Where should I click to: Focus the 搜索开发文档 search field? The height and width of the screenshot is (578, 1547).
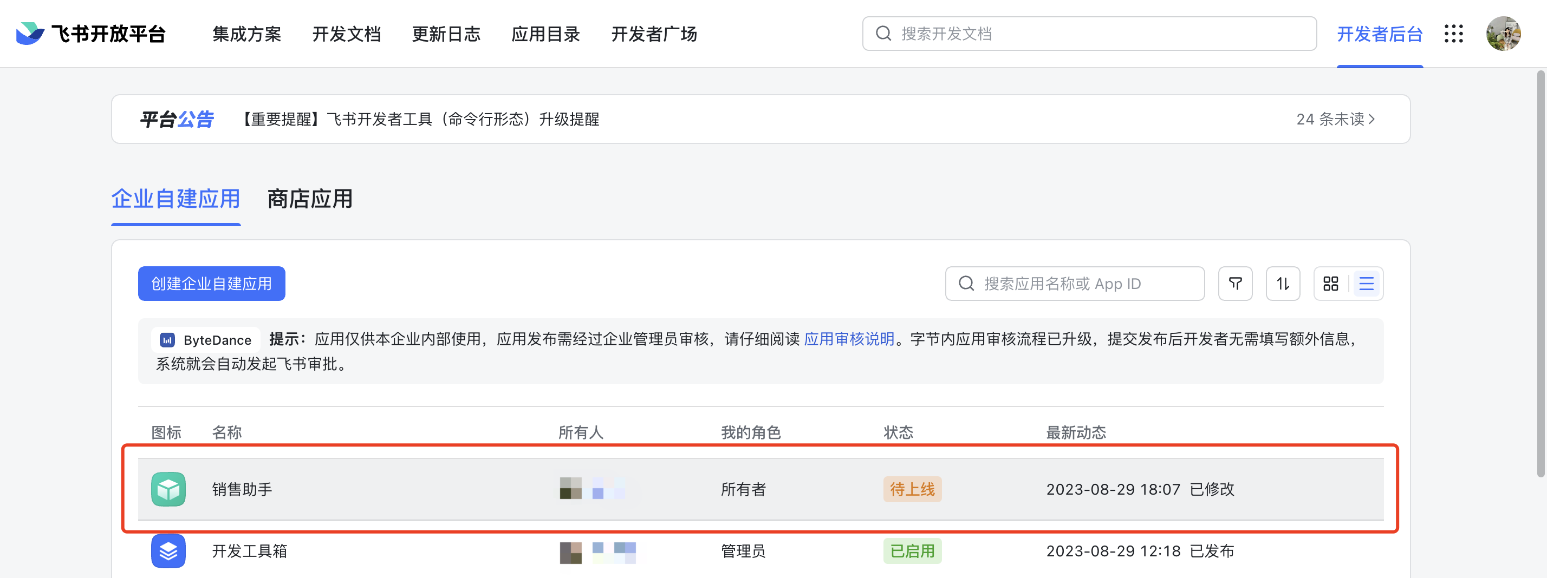click(x=1089, y=34)
